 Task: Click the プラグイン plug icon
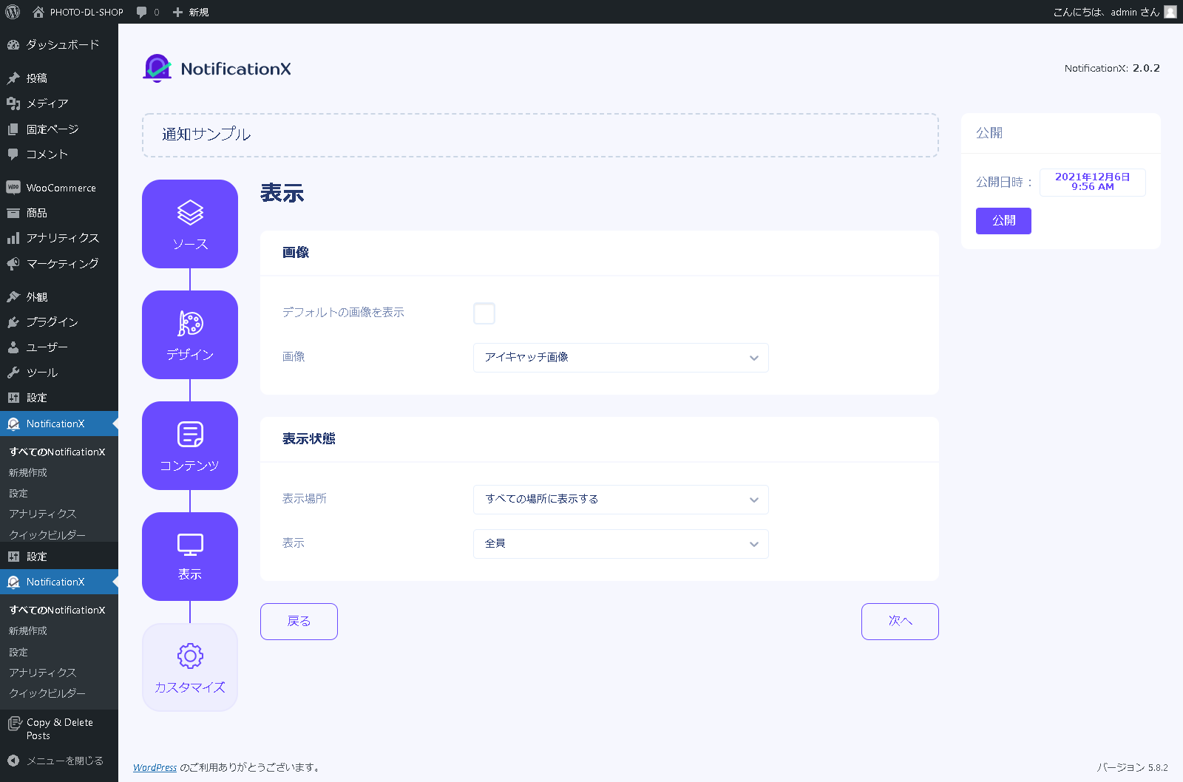[x=13, y=322]
